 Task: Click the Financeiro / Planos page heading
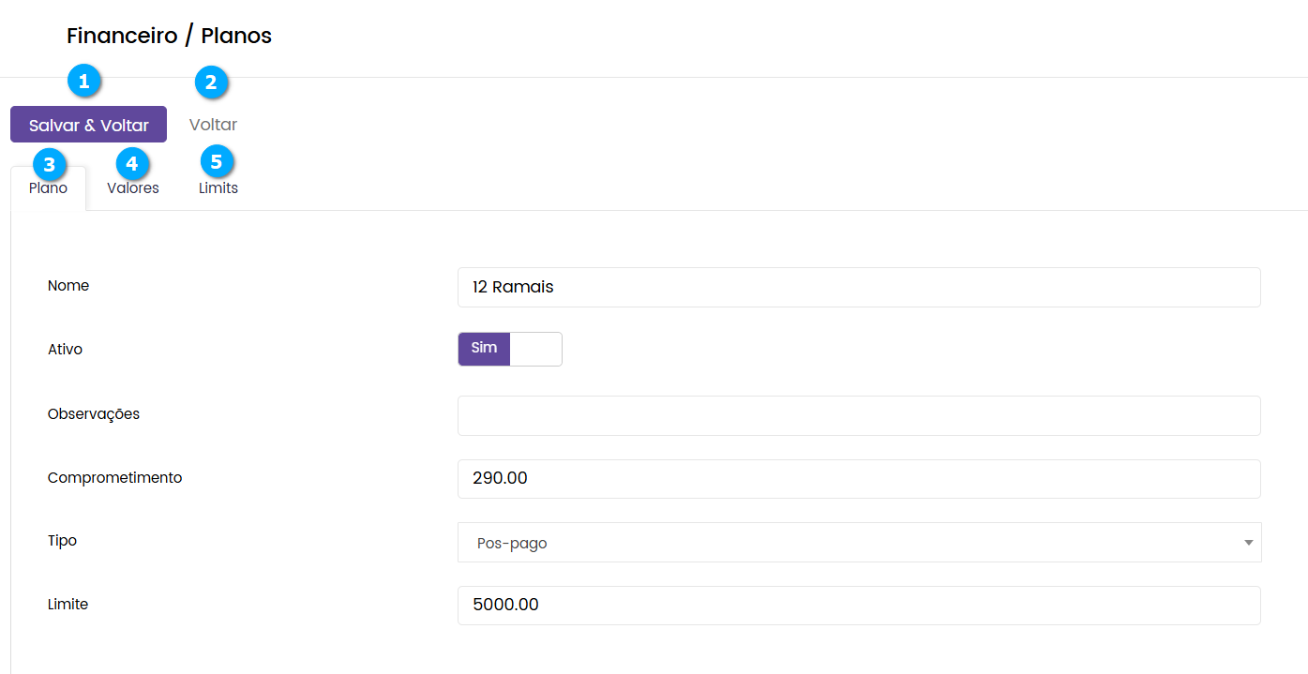click(169, 37)
